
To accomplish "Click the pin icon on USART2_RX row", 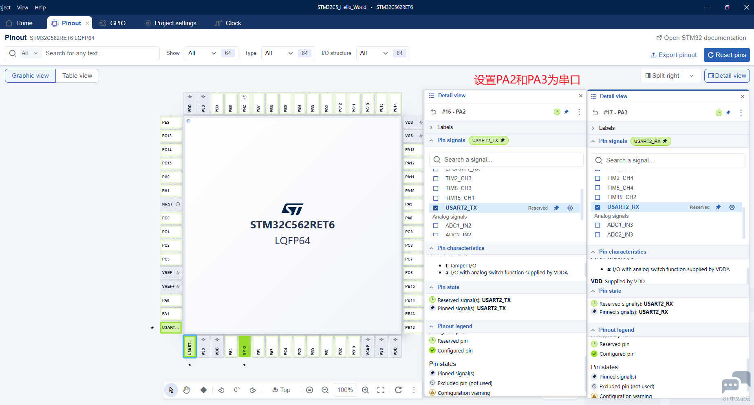I will (718, 207).
